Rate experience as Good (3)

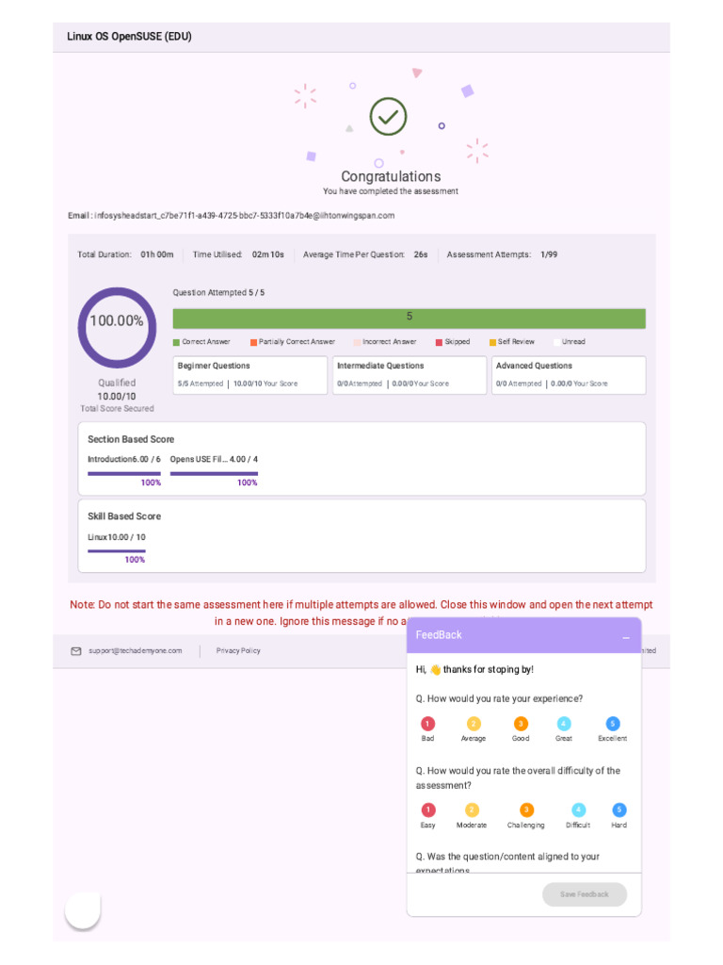pyautogui.click(x=521, y=724)
